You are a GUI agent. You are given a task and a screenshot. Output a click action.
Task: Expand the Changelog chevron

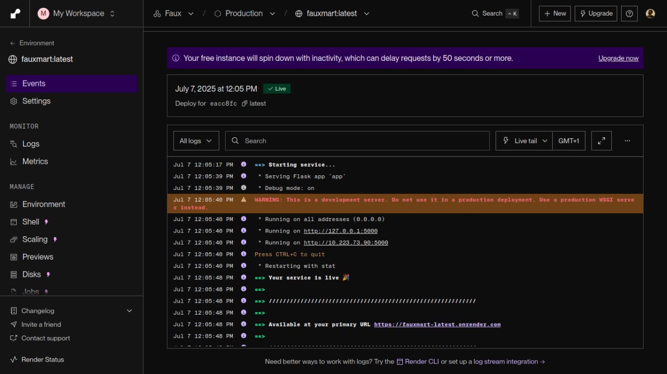[130, 311]
